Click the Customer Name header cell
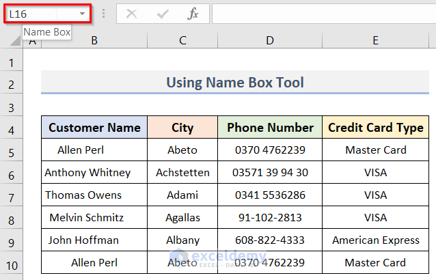 [94, 128]
